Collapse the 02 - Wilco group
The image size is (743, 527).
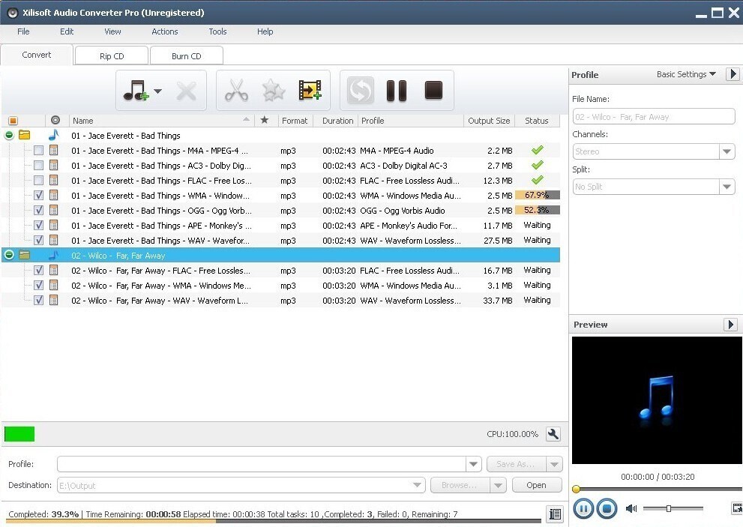point(9,255)
